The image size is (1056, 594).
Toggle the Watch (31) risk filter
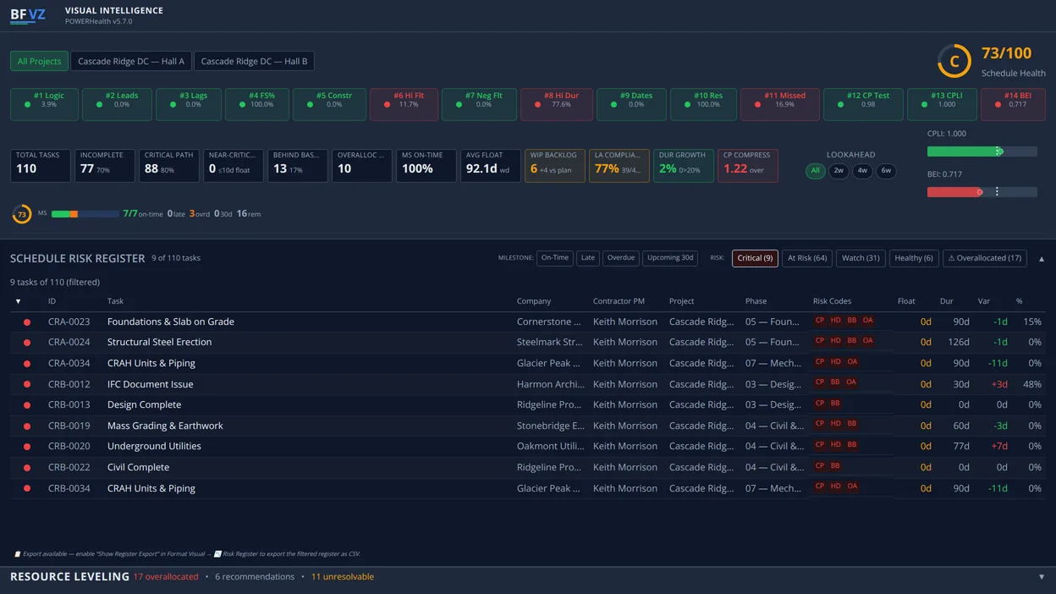[x=861, y=258]
